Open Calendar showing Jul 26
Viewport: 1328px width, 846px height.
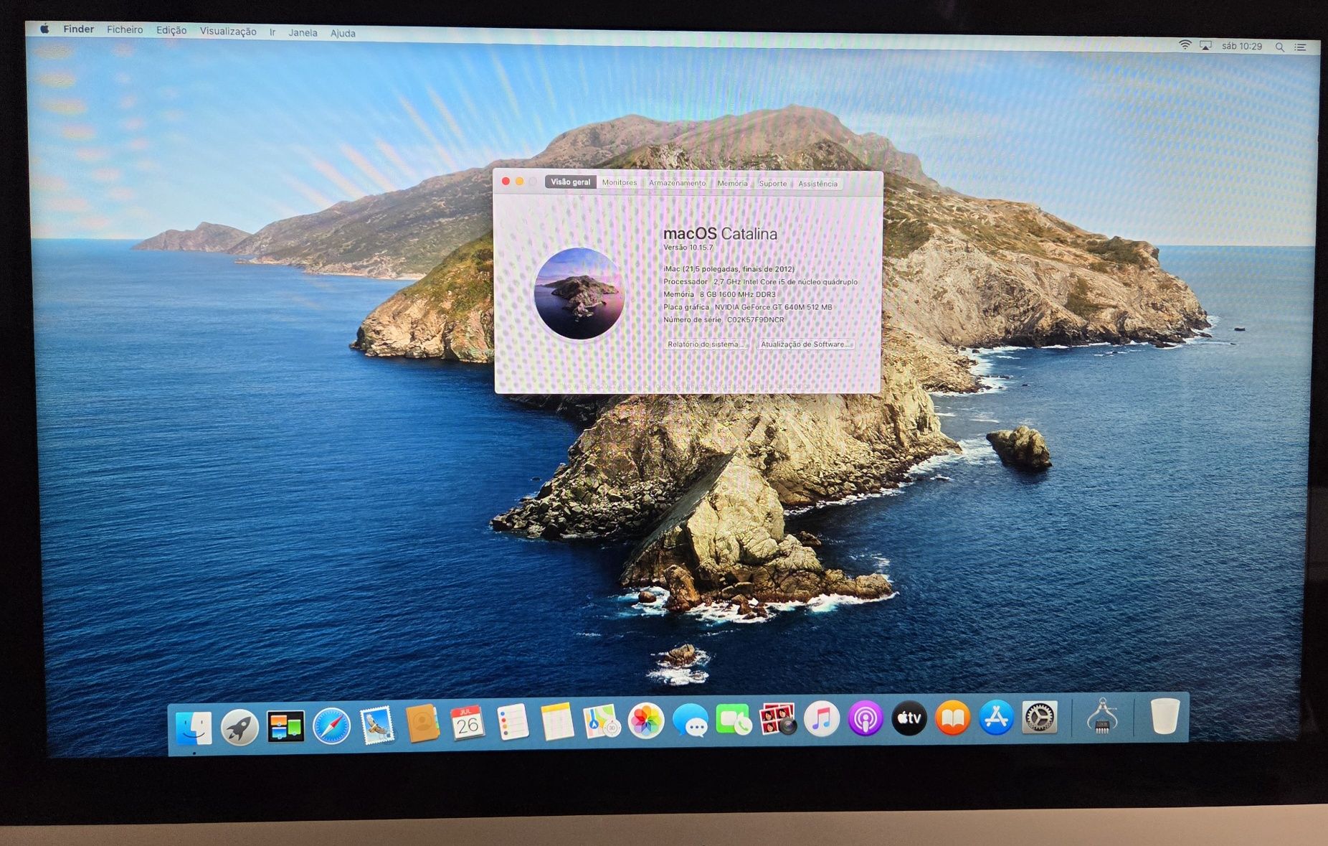point(468,723)
